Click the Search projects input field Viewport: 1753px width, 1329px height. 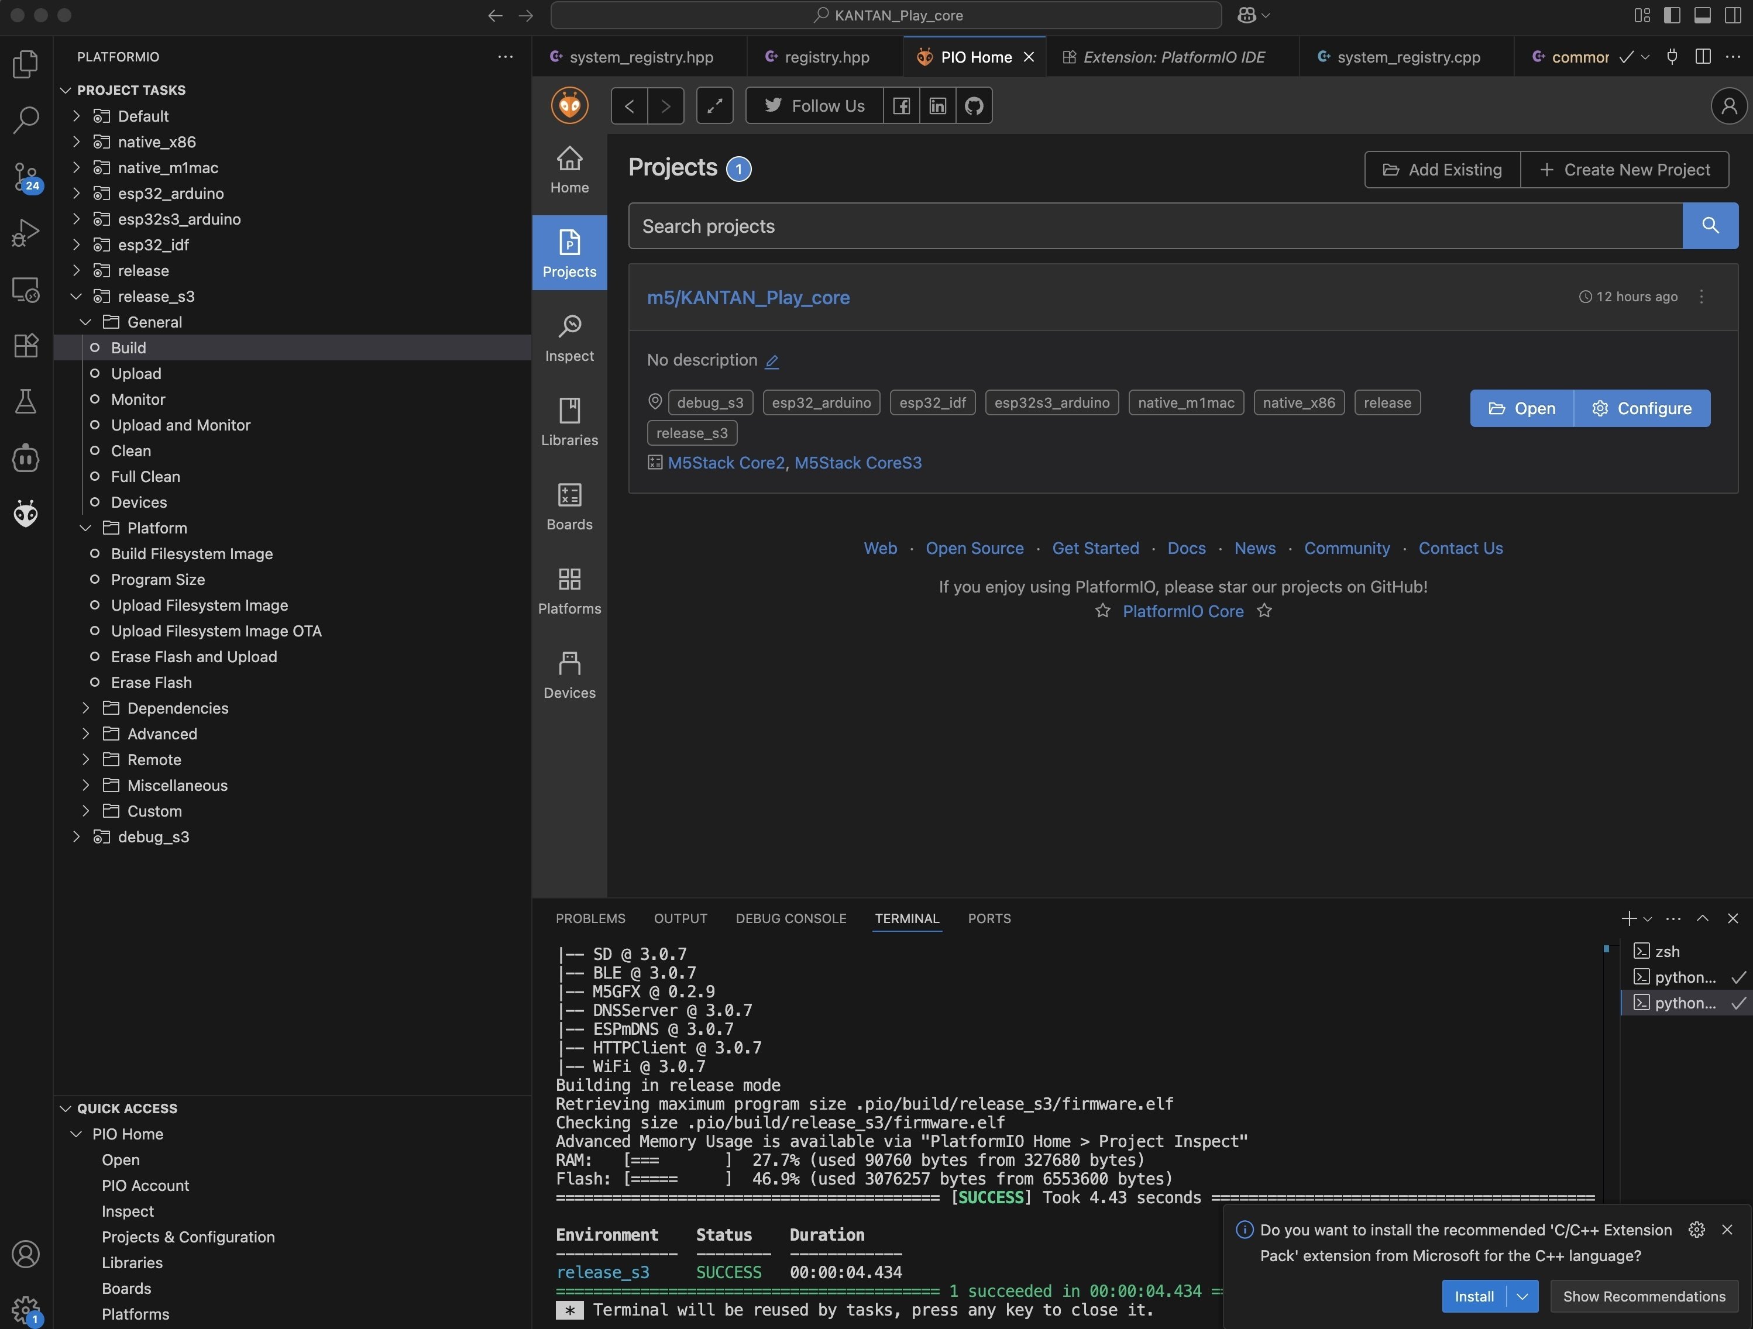click(x=1154, y=226)
